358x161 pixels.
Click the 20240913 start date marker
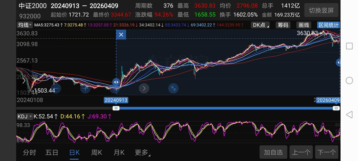point(116,100)
